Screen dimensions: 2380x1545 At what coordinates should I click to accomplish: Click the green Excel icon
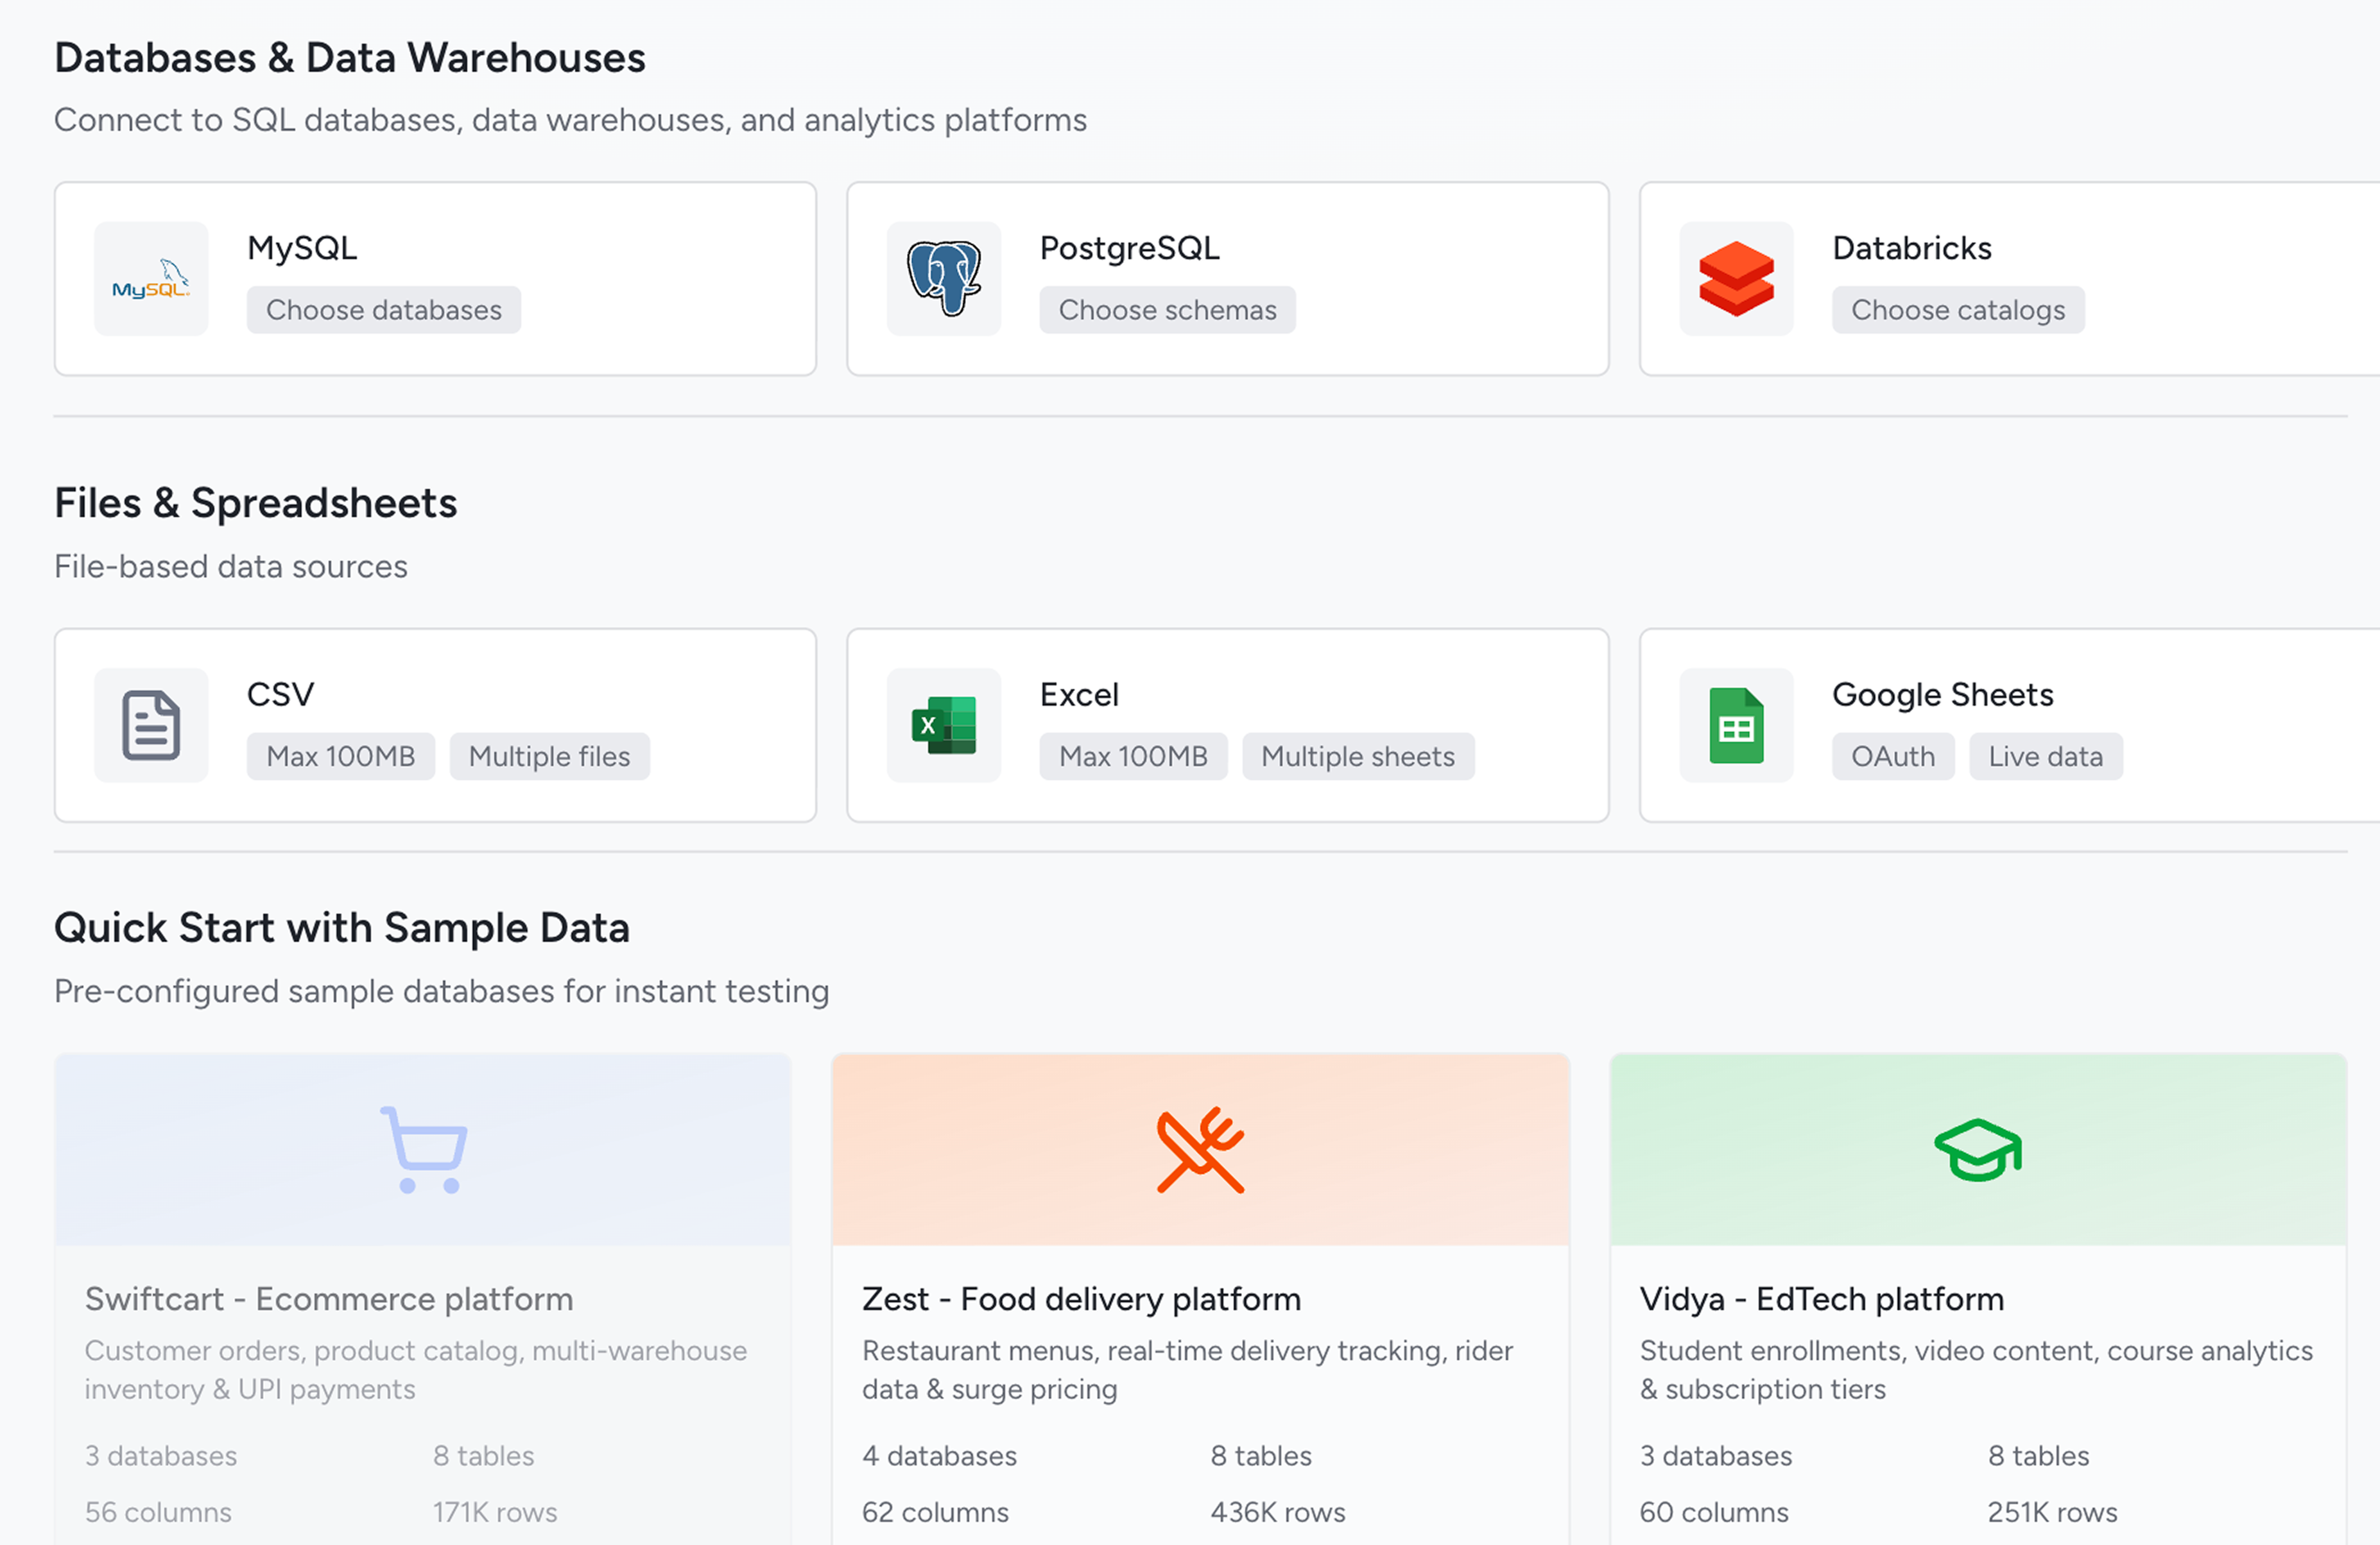click(x=943, y=726)
